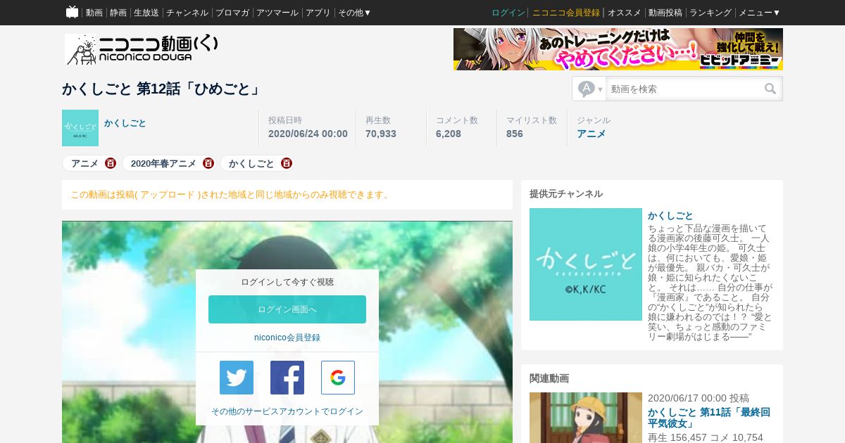Open the search target A selector
The image size is (845, 443).
click(590, 89)
